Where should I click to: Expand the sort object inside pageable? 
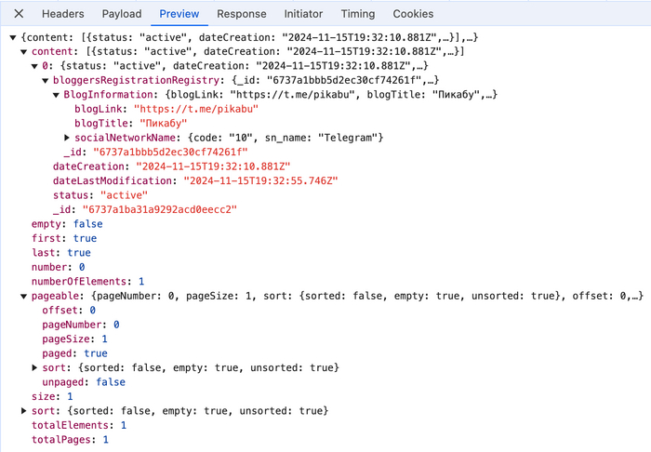[35, 368]
